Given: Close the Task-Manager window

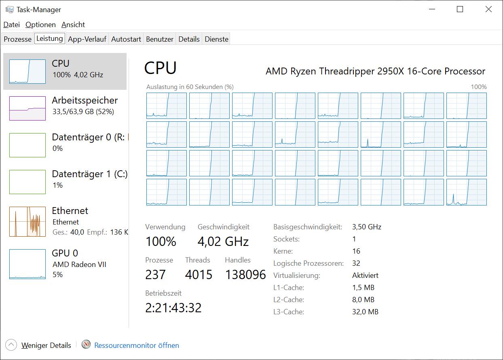Looking at the screenshot, I should point(488,10).
